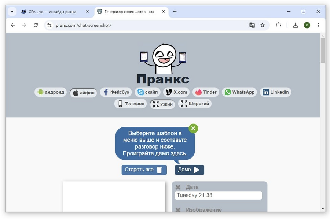This screenshot has height=219, width=330.
Task: Switch to the Facebook (Фейсбук) template
Action: tap(116, 92)
